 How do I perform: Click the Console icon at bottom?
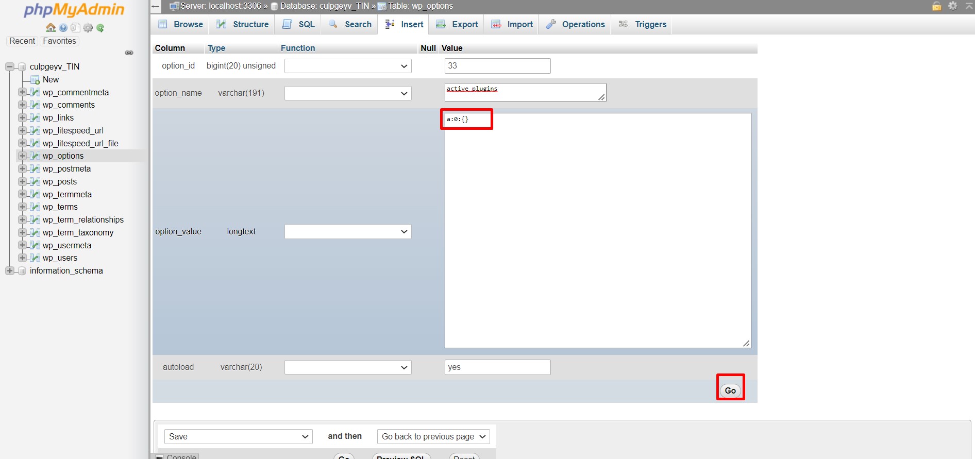click(160, 457)
